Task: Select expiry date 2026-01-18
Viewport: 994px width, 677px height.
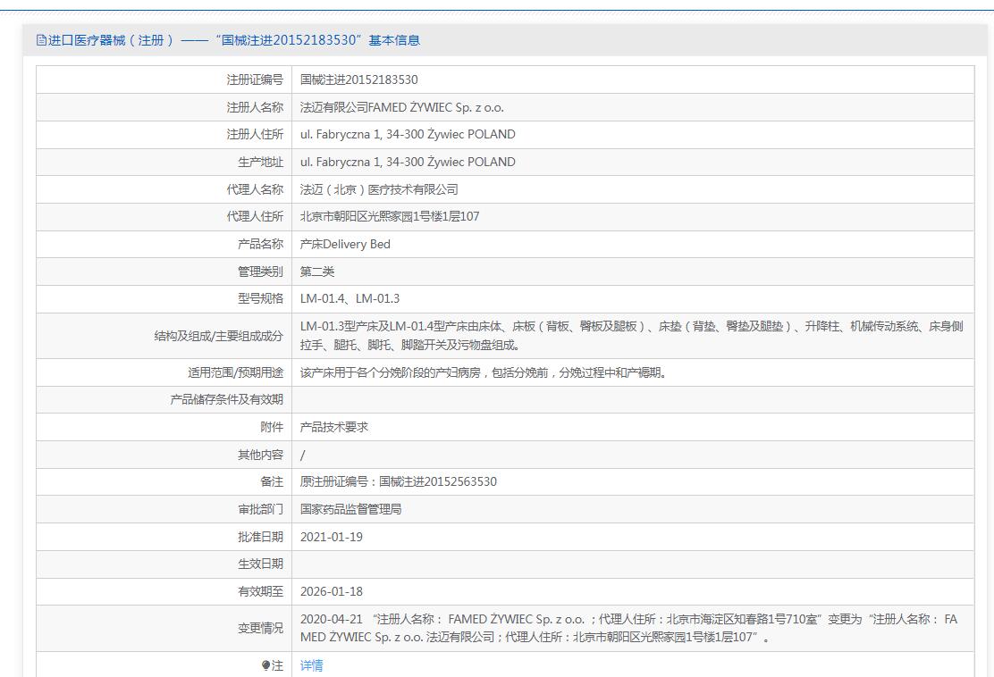Action: coord(331,591)
